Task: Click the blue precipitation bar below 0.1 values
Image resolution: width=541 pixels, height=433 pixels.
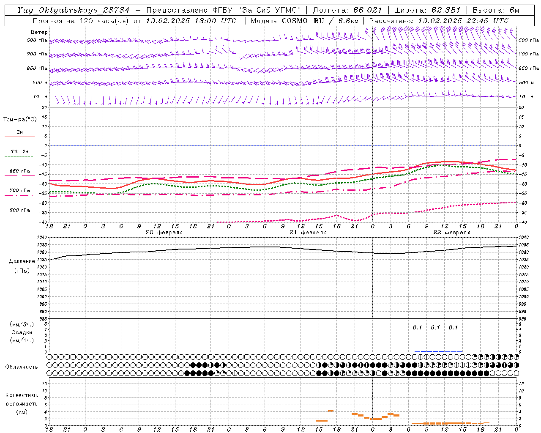Action: click(x=432, y=351)
